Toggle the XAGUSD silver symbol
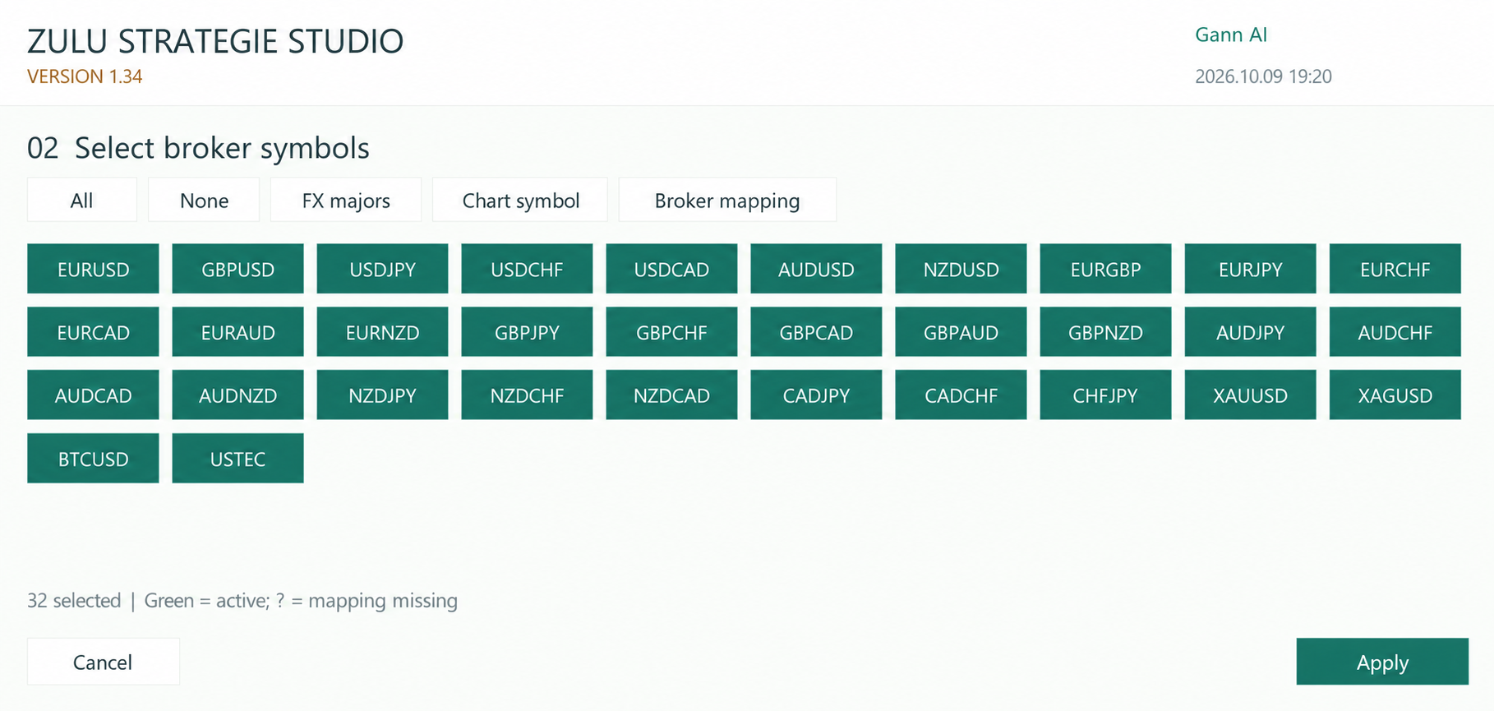The width and height of the screenshot is (1494, 711). 1395,395
